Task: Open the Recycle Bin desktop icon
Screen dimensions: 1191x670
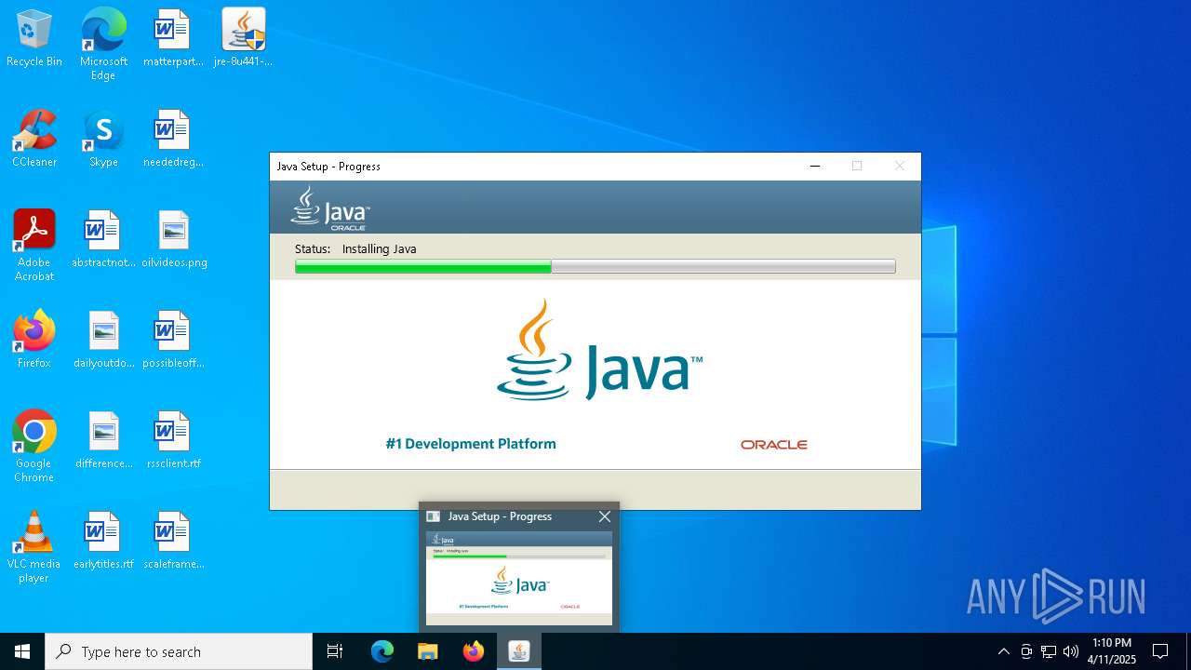Action: coord(34,38)
